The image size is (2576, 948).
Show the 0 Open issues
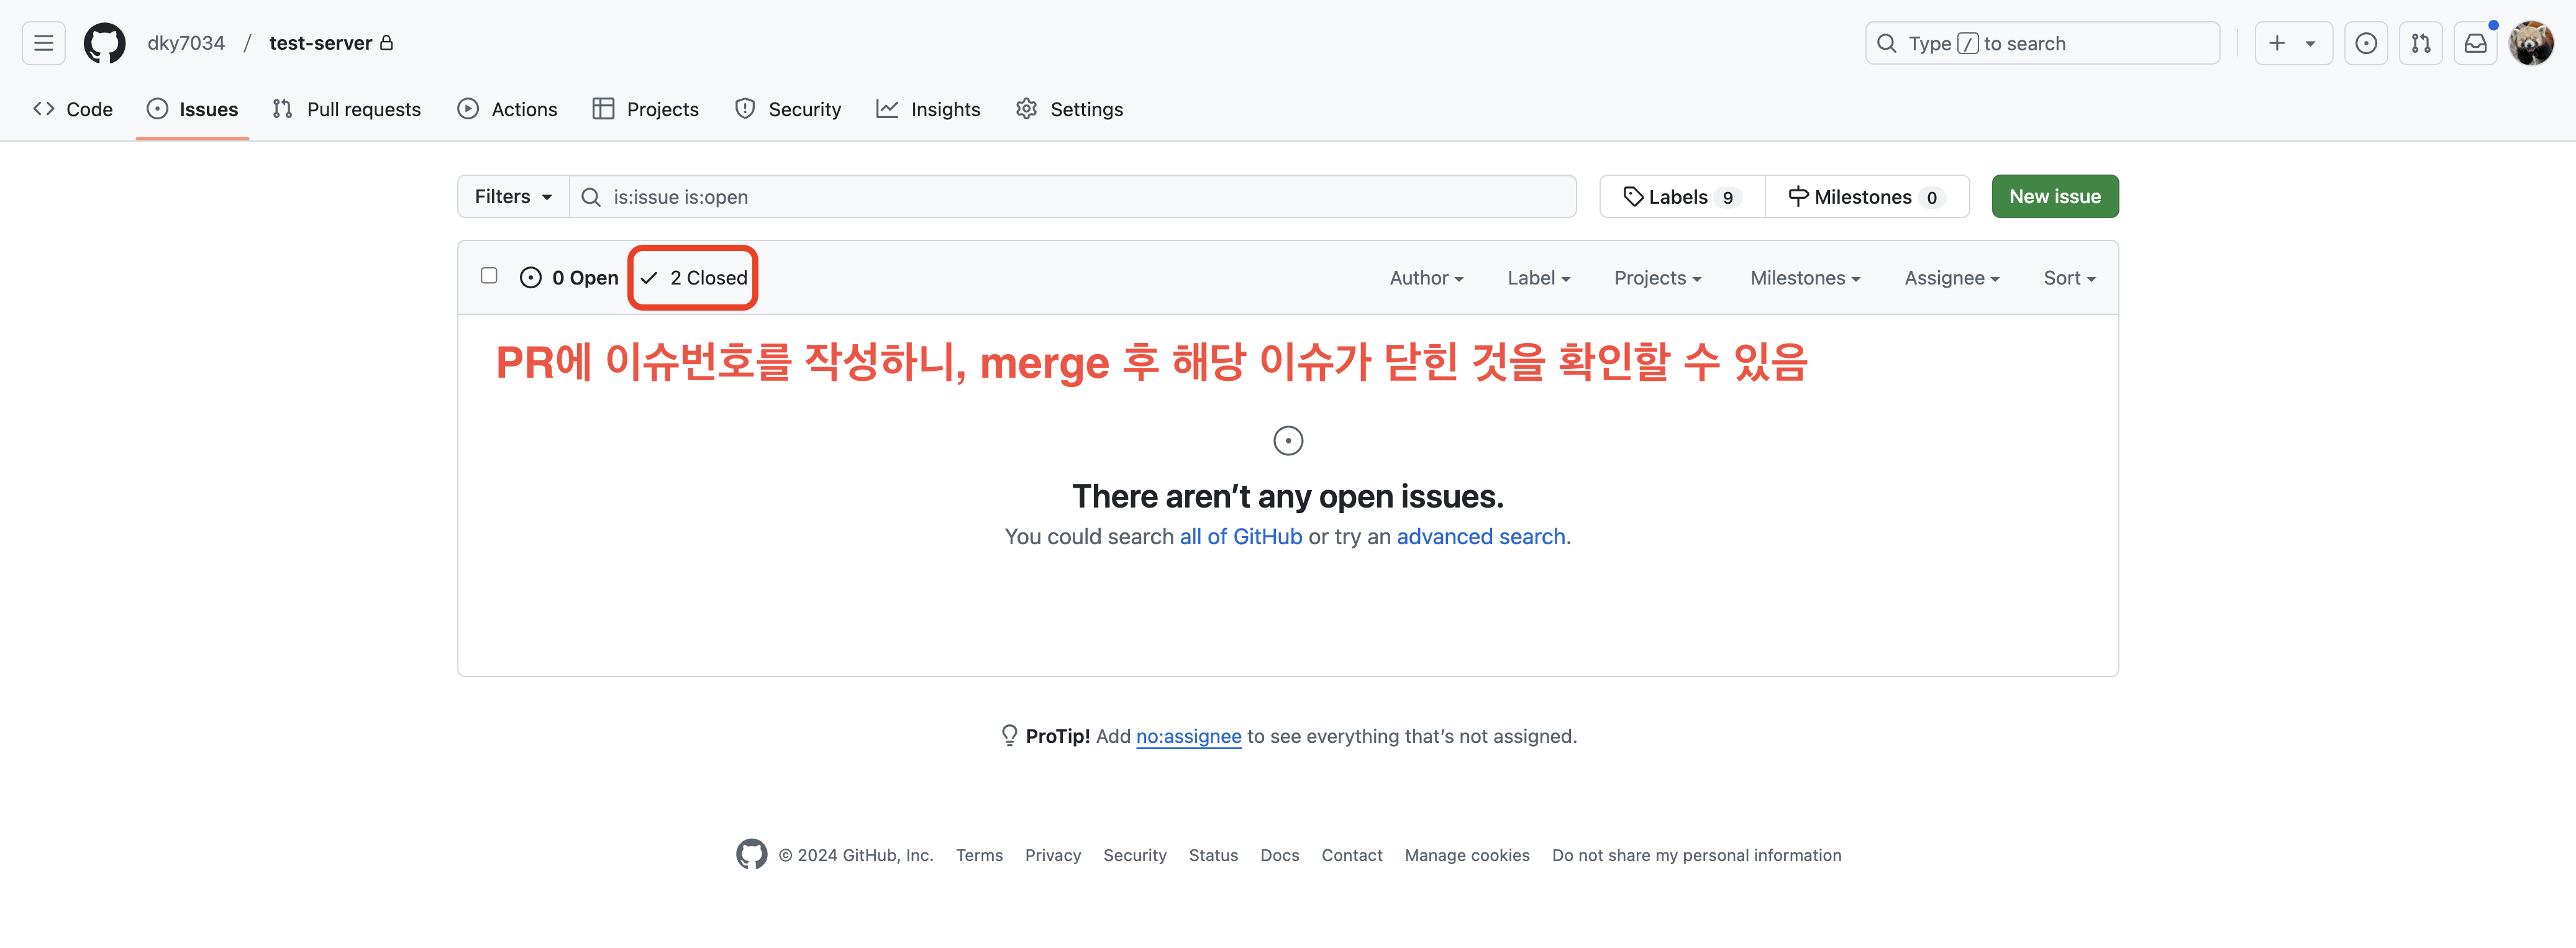coord(570,278)
